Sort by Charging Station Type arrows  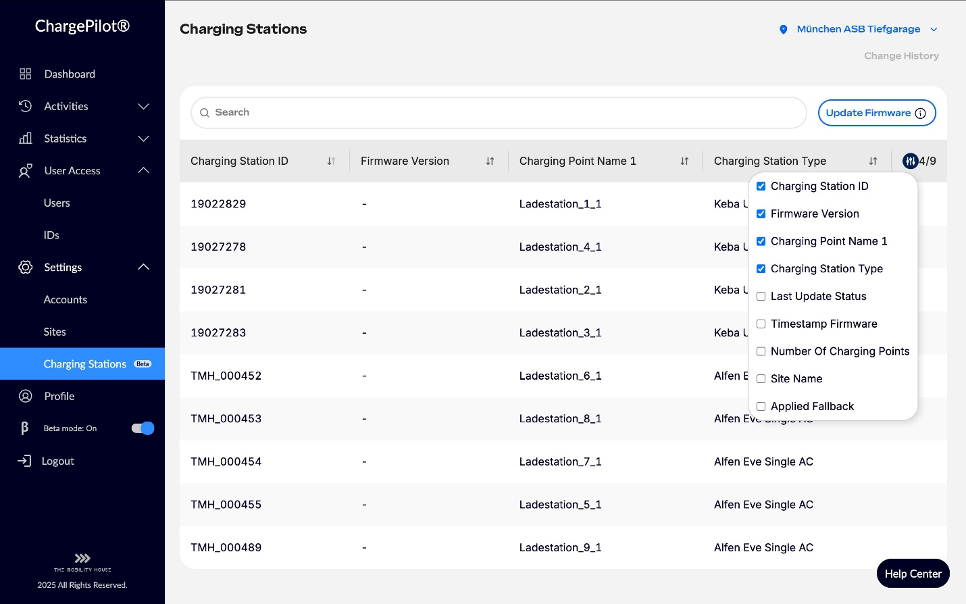(x=873, y=161)
